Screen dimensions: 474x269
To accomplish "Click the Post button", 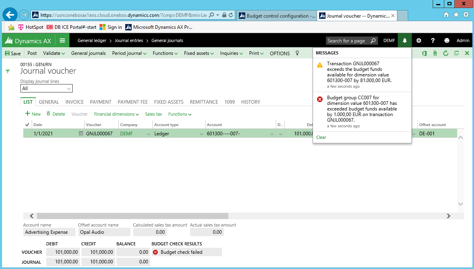I will [x=32, y=53].
